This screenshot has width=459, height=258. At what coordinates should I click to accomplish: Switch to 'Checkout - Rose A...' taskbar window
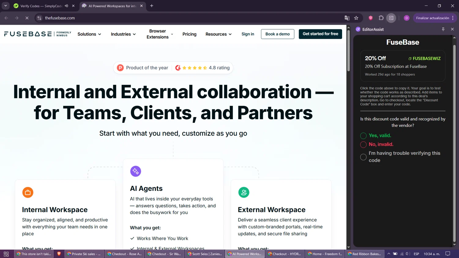click(125, 254)
